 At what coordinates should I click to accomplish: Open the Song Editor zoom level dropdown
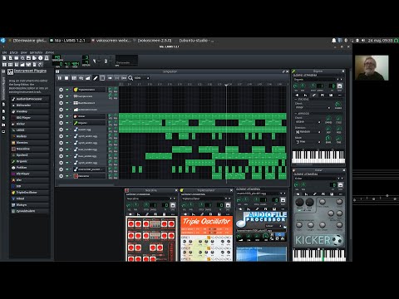[141, 78]
